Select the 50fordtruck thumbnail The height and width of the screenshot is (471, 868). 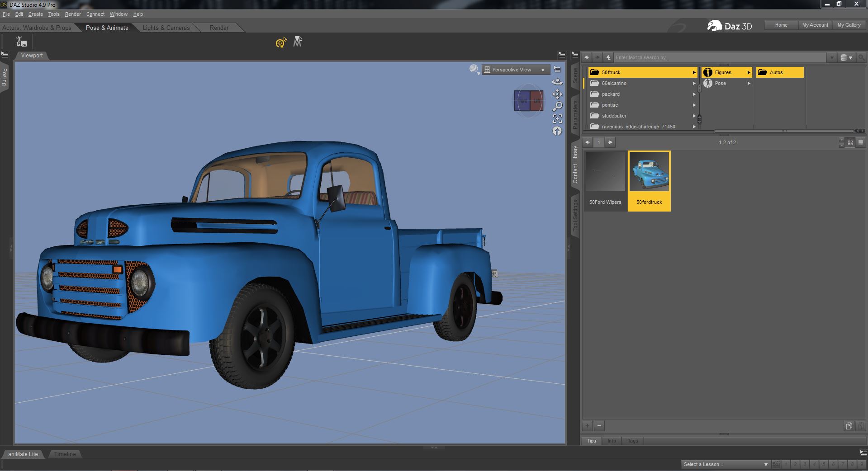[x=649, y=180]
